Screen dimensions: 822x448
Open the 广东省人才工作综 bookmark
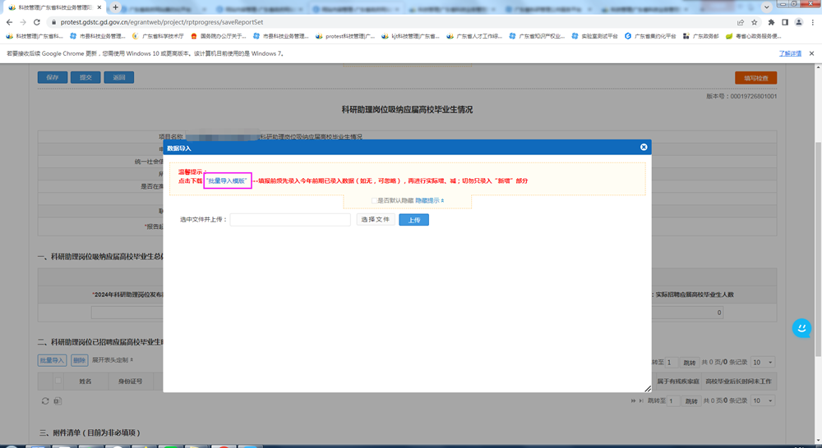474,36
